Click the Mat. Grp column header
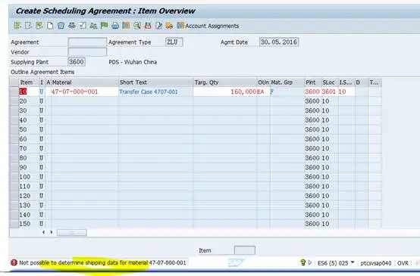Image resolution: width=420 pixels, height=276 pixels. click(x=287, y=82)
